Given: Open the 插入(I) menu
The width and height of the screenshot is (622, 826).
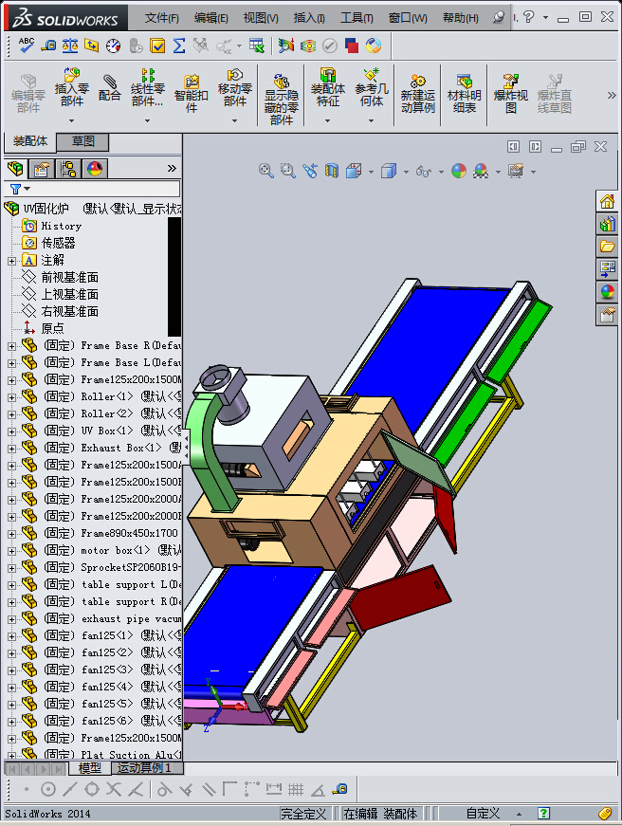Looking at the screenshot, I should (309, 18).
